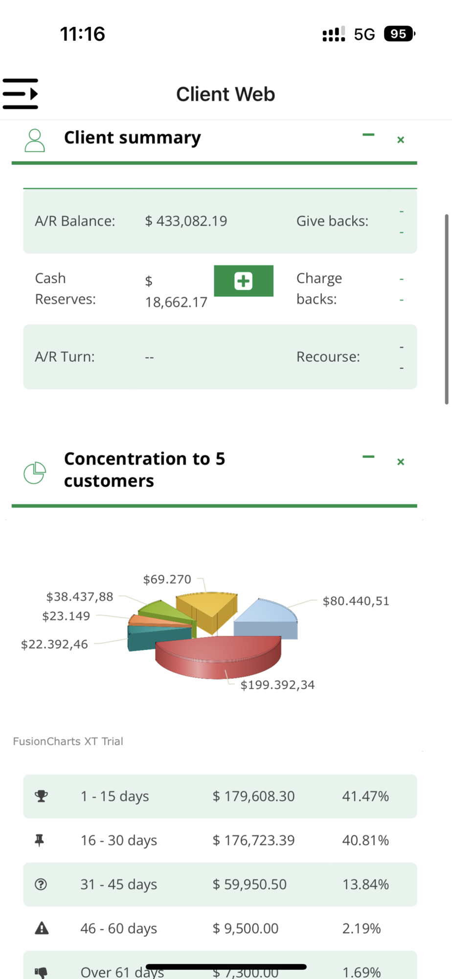Close the Concentration to 5 customers panel

(x=401, y=462)
